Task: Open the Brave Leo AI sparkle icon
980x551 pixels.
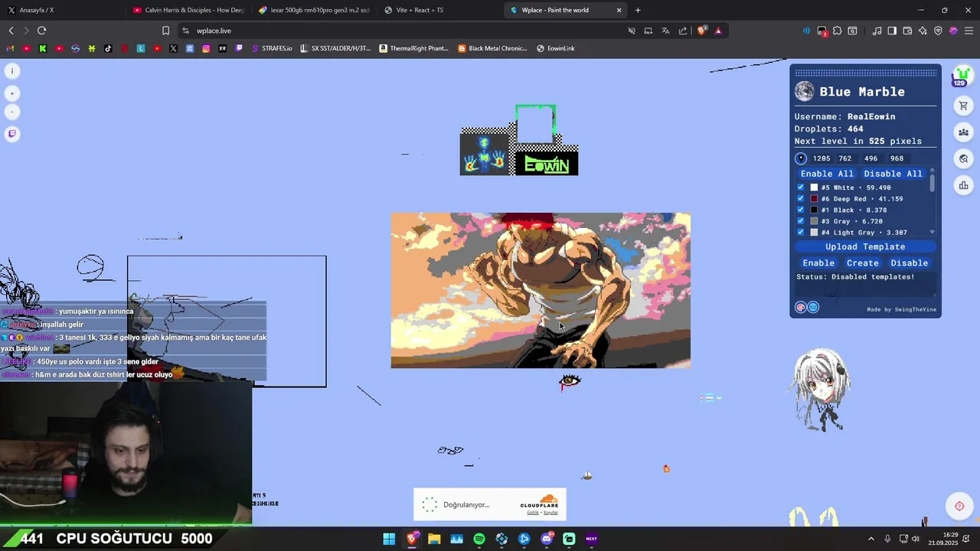Action: click(x=923, y=31)
